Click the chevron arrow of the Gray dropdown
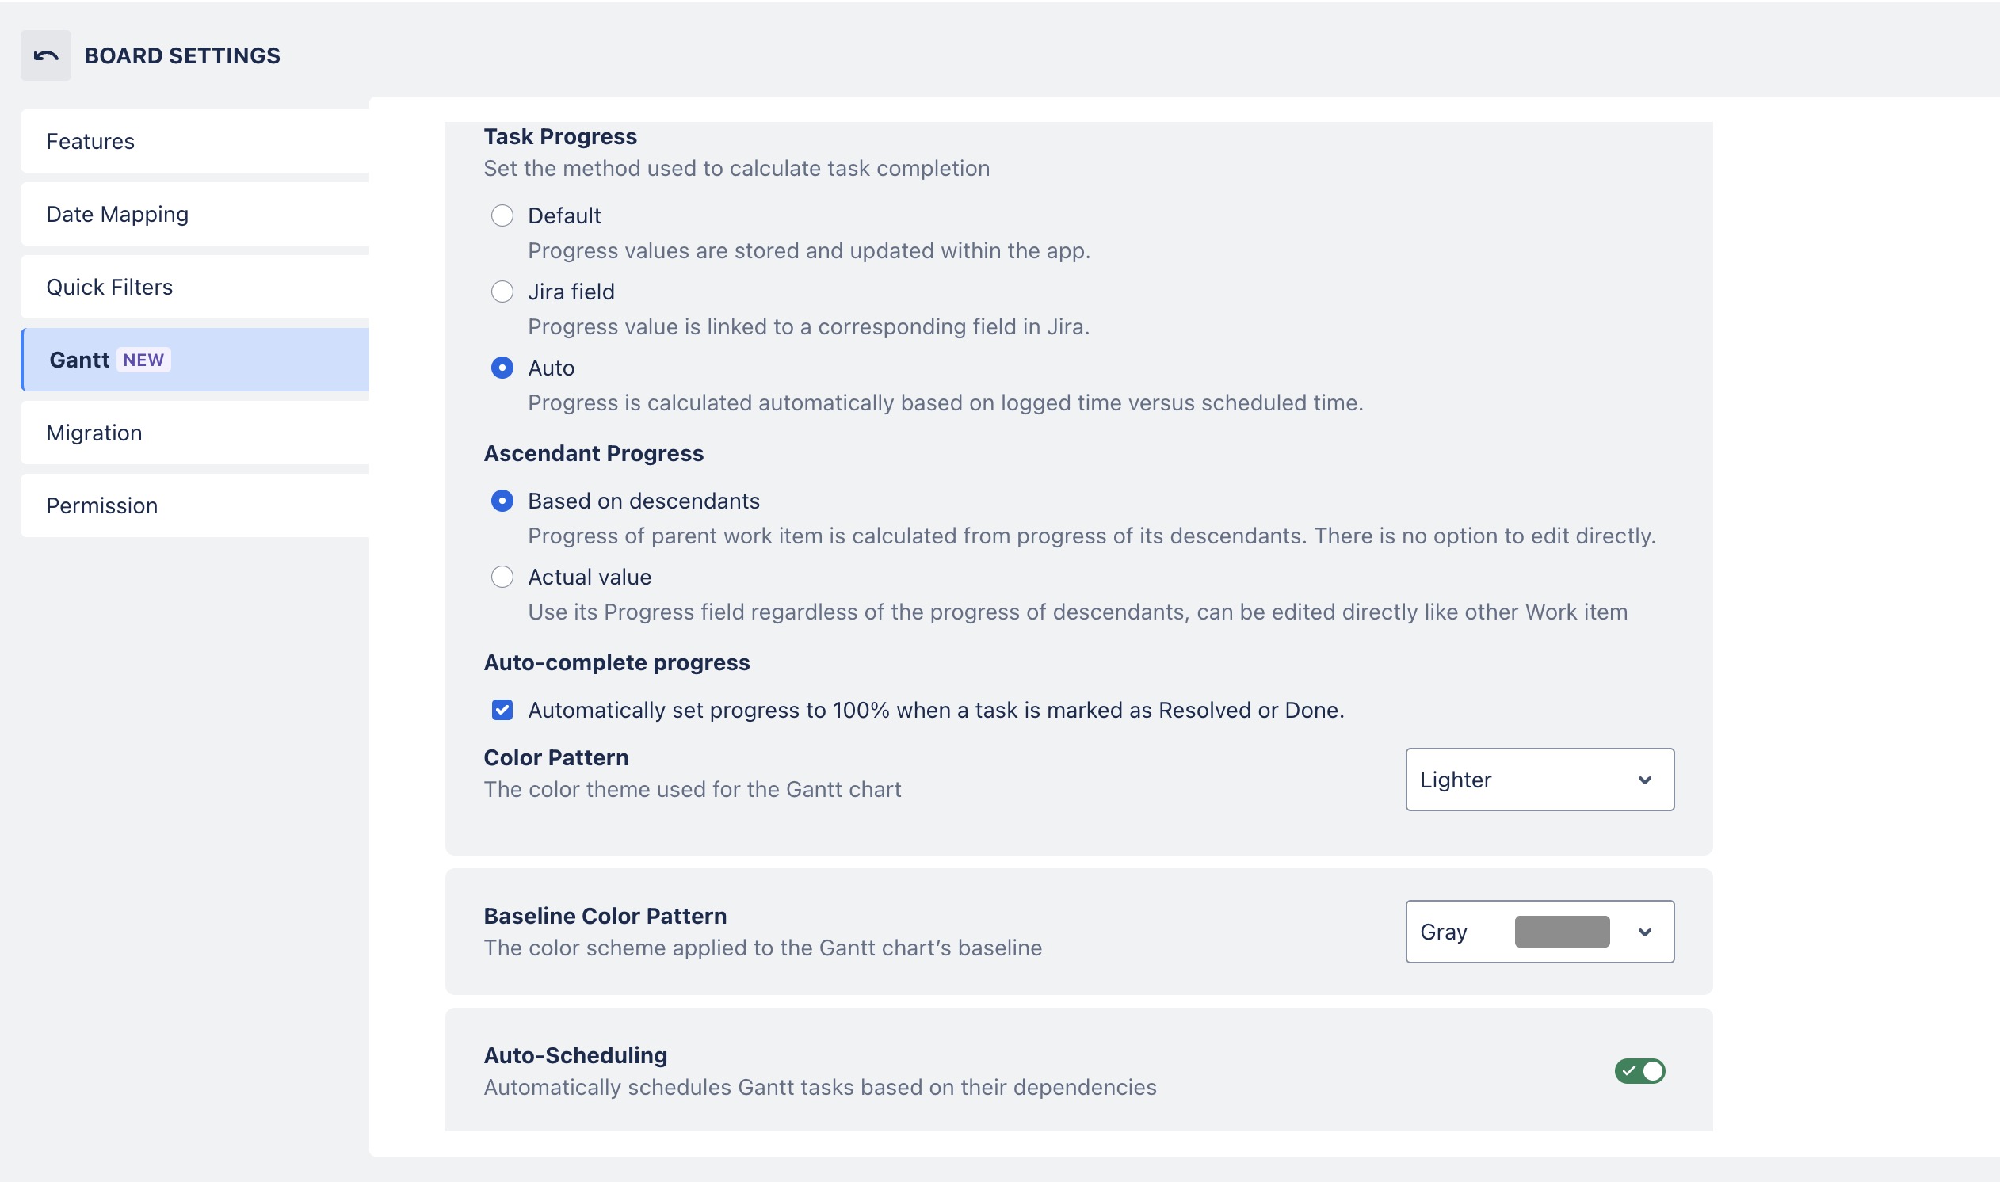The image size is (2000, 1182). [x=1645, y=932]
